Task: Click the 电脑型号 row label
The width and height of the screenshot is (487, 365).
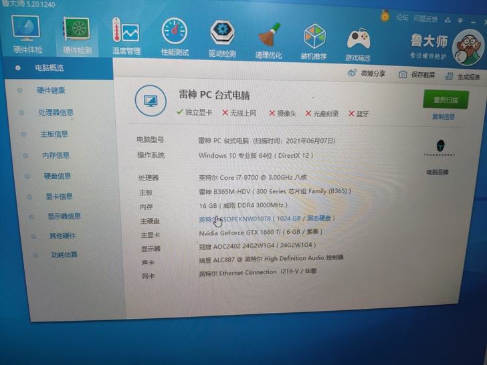Action: point(151,140)
